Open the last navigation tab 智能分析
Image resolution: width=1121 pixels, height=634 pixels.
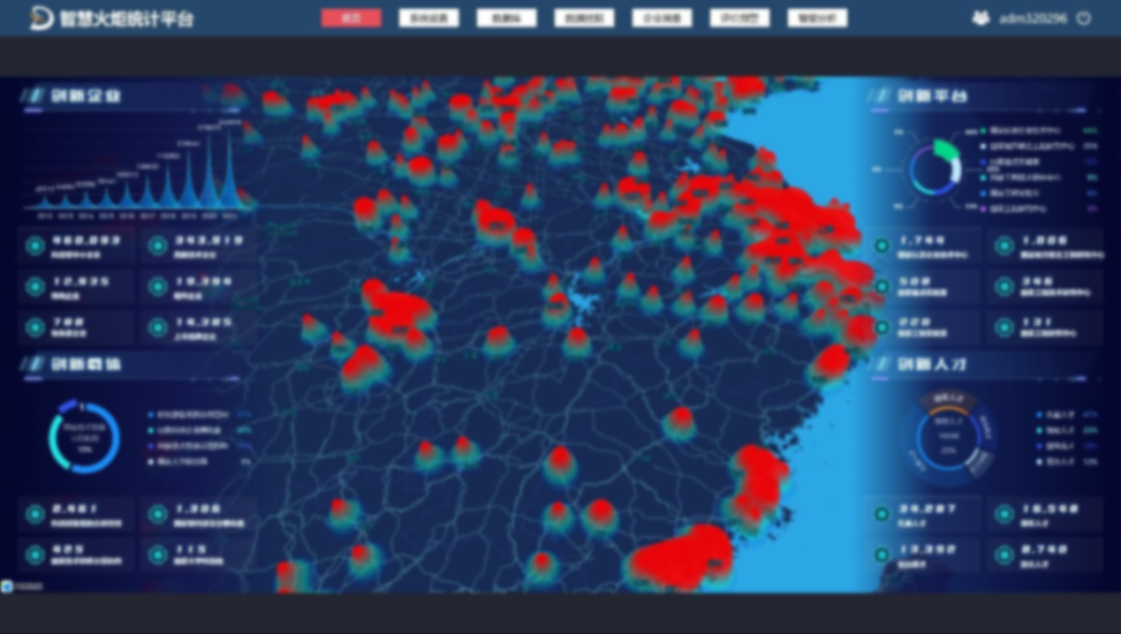pyautogui.click(x=817, y=19)
